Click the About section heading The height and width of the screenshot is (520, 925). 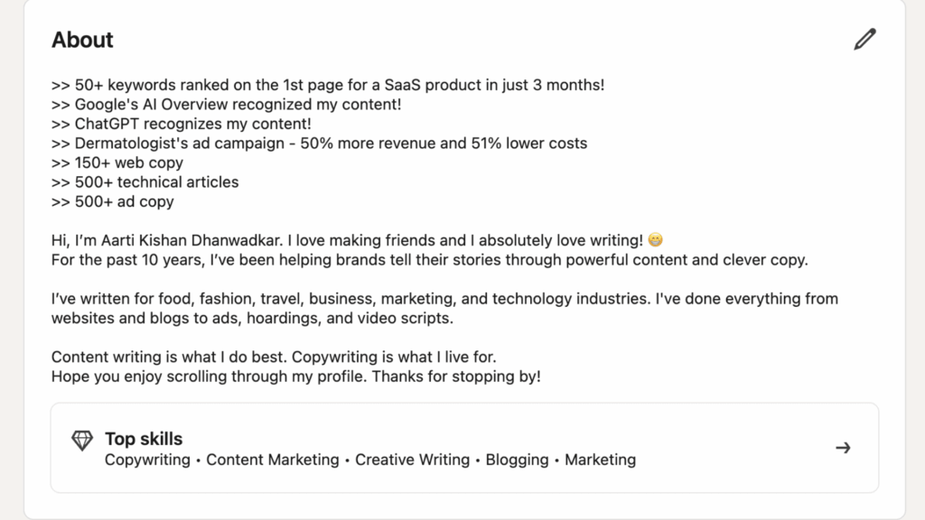[81, 40]
